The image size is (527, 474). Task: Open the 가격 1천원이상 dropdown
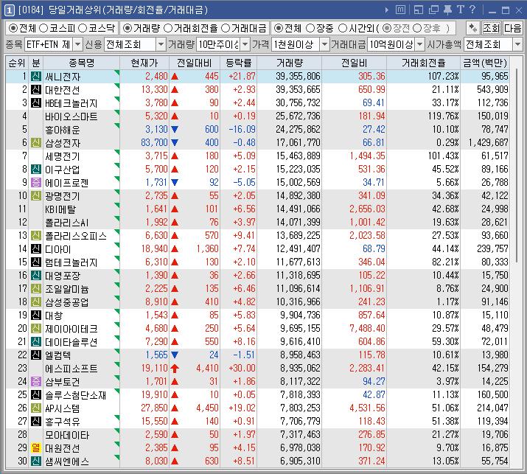tap(324, 44)
